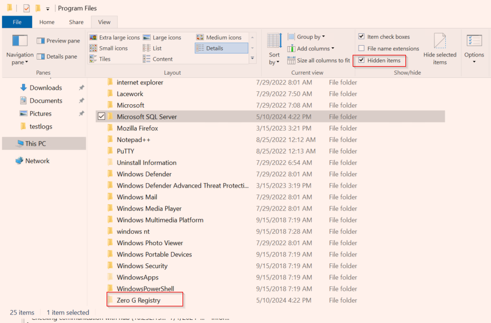Viewport: 491px width, 323px height.
Task: Expand the layout gallery more arrow
Action: tap(252, 59)
